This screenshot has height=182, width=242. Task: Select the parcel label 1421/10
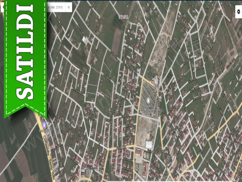[x=123, y=17]
